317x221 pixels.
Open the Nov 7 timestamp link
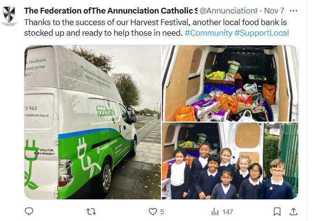274,11
